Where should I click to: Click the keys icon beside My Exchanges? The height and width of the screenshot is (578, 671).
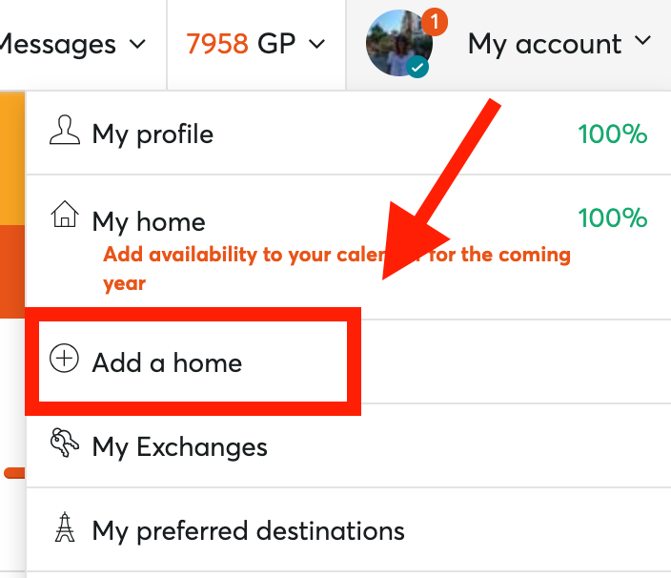65,443
